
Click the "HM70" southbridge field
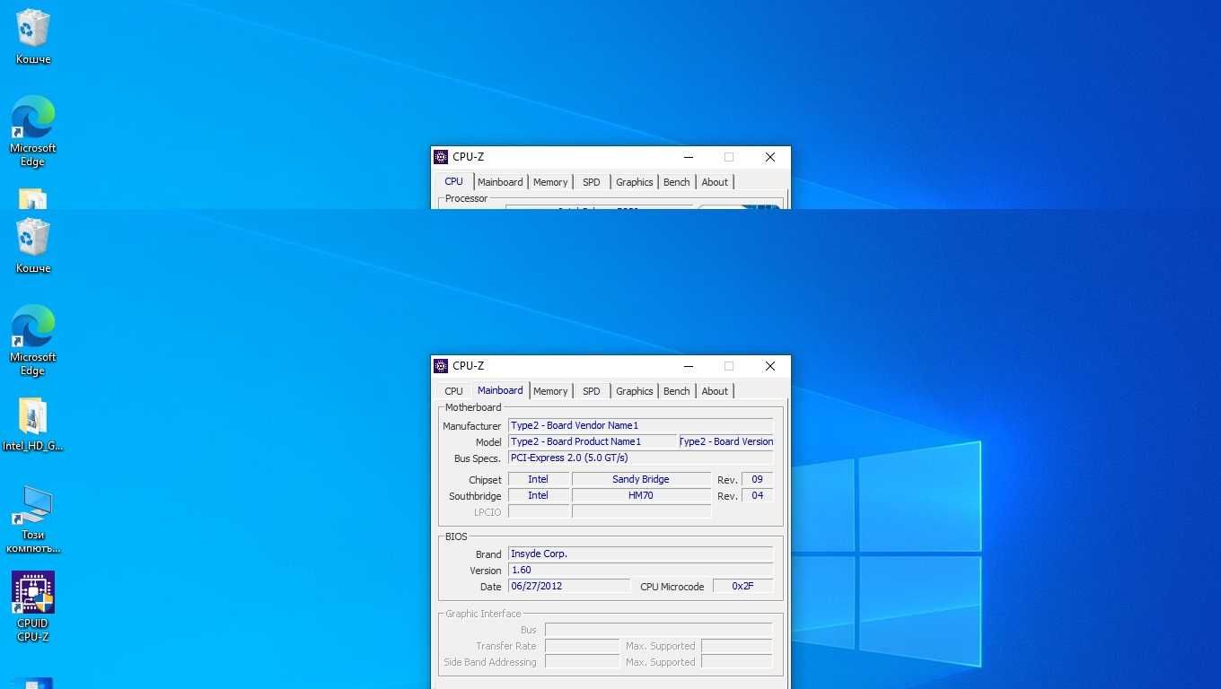(x=641, y=495)
